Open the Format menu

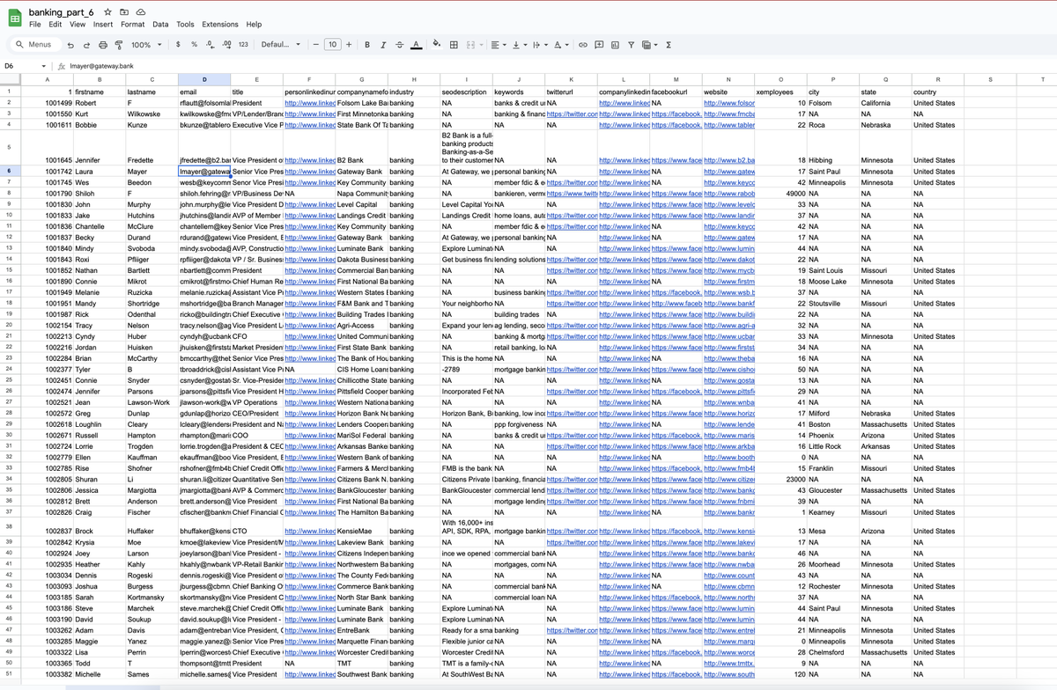click(x=133, y=25)
